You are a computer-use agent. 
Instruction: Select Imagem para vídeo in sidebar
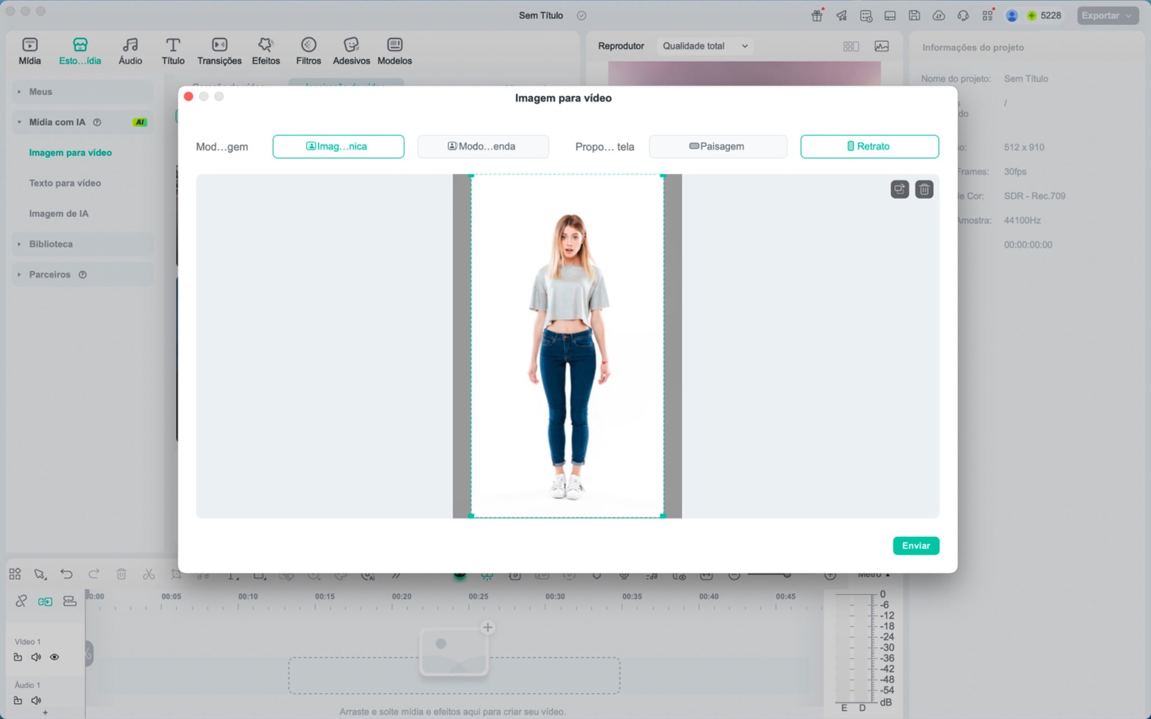tap(70, 153)
